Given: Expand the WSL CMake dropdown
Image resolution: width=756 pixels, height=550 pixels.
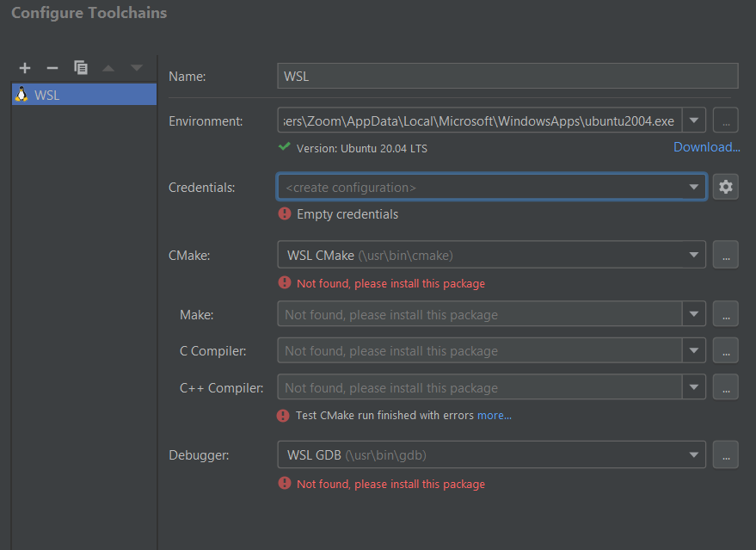Looking at the screenshot, I should point(693,255).
